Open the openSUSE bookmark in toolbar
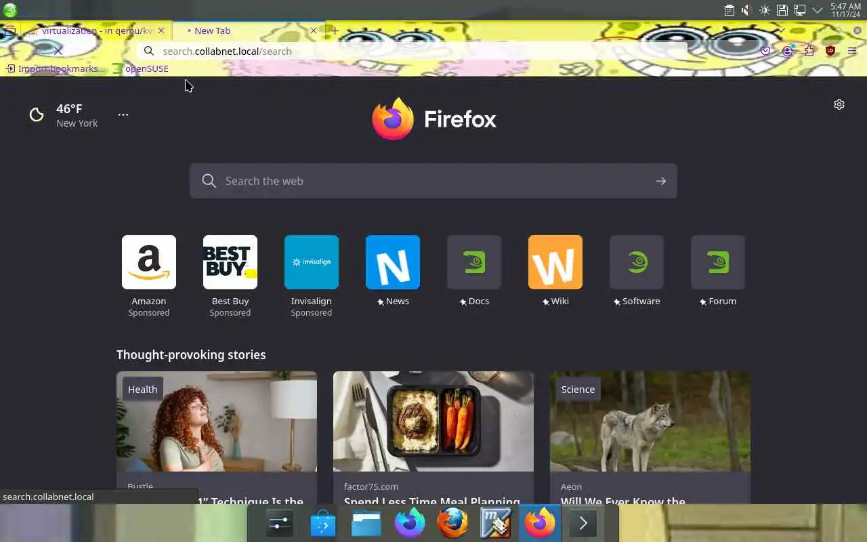 pos(140,68)
